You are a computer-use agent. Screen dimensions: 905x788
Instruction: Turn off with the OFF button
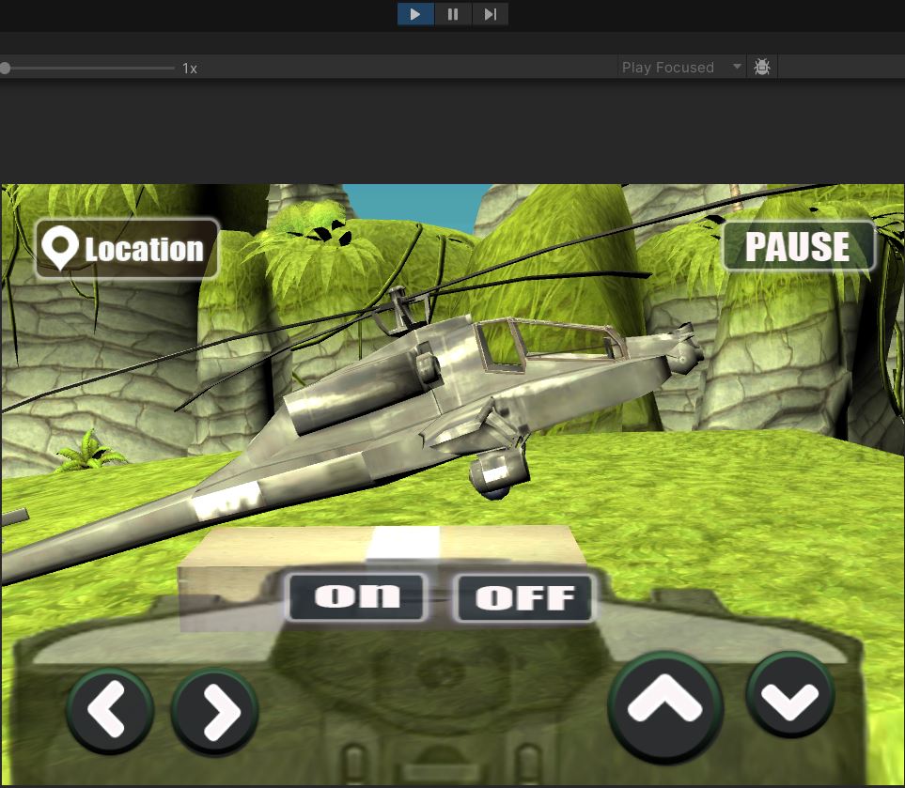coord(524,598)
